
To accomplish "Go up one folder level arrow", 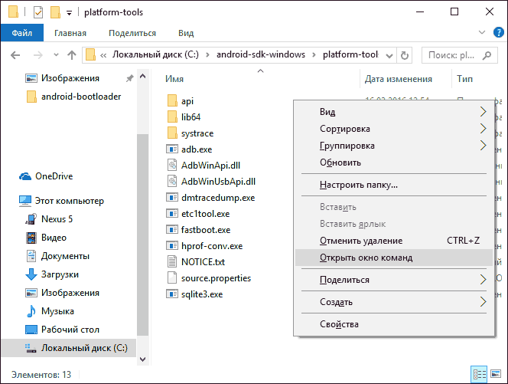I will click(x=72, y=55).
